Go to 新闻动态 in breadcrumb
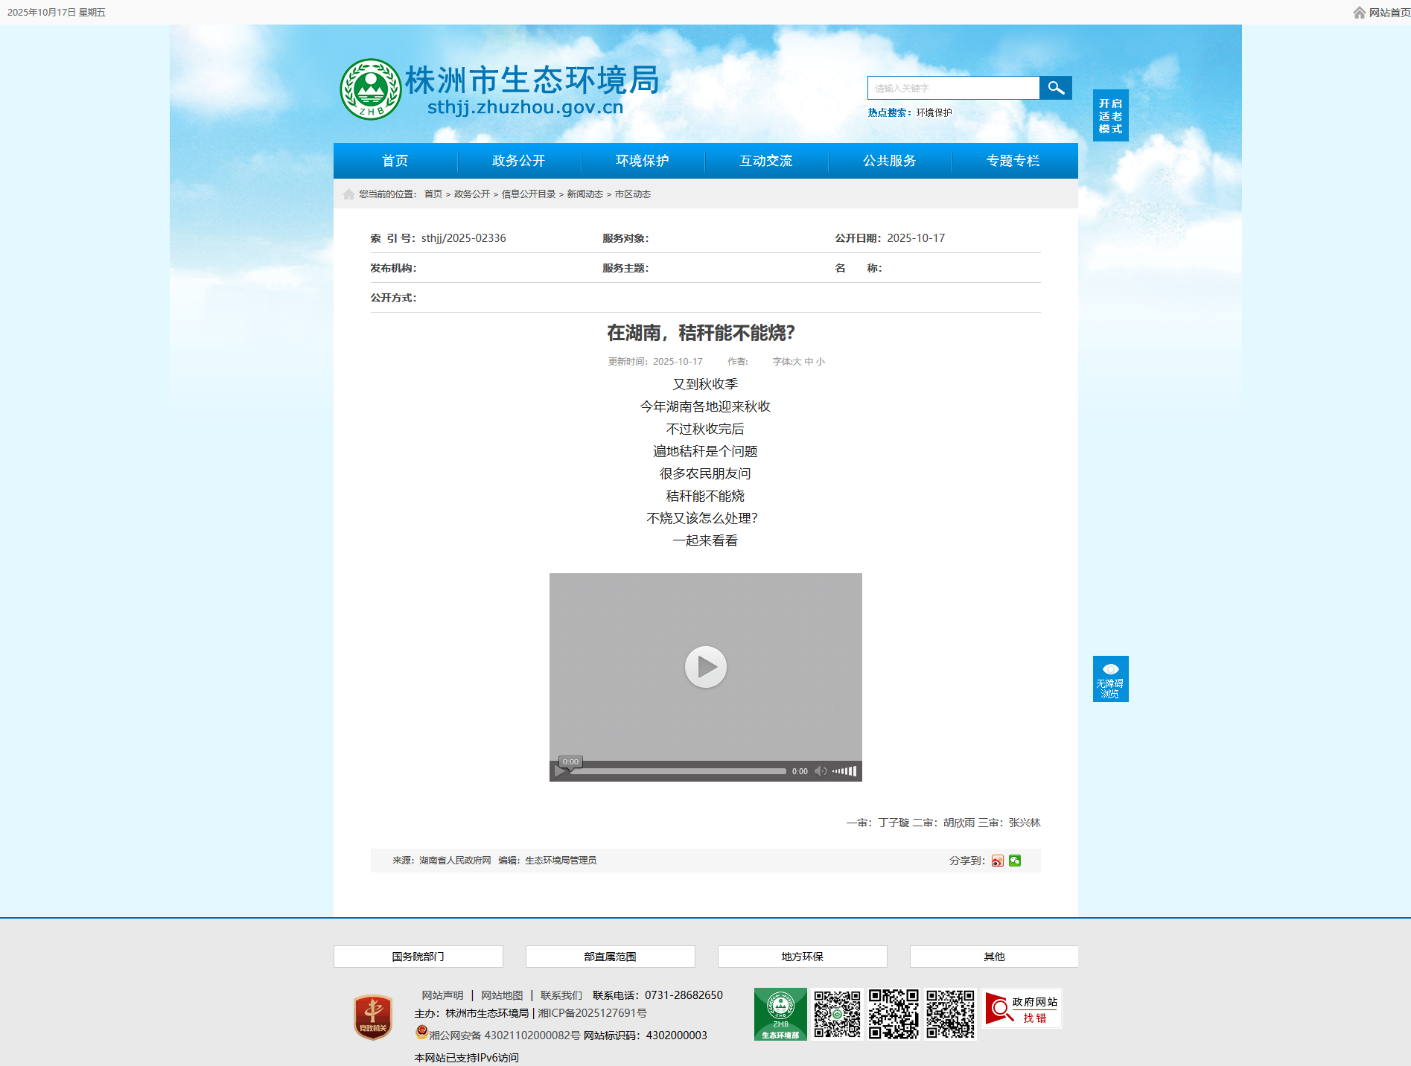 coord(585,194)
